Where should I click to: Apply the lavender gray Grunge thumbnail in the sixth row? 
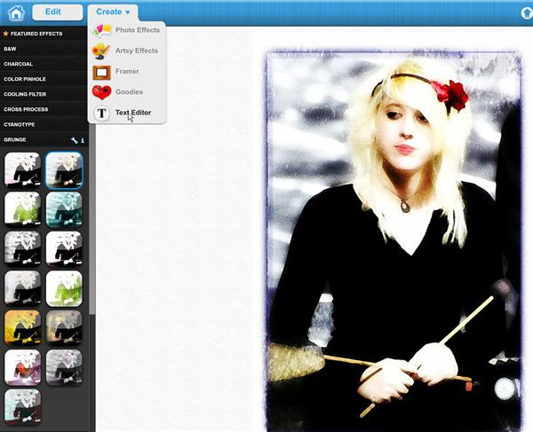point(64,367)
